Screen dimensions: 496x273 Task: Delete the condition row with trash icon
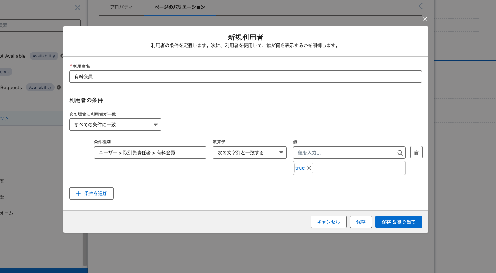tap(416, 153)
